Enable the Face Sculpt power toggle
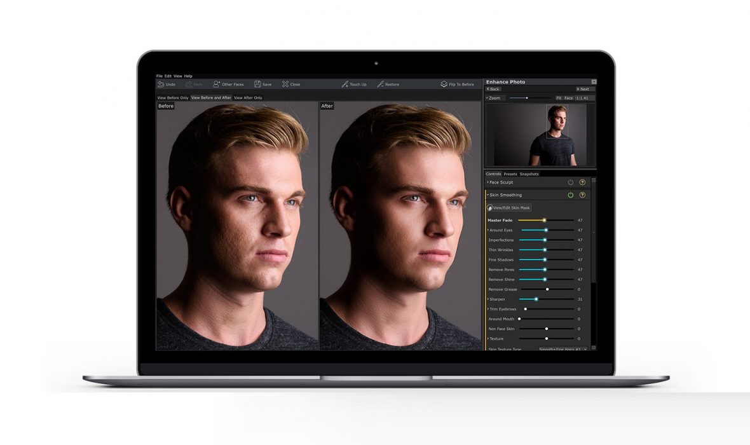The width and height of the screenshot is (750, 445). pyautogui.click(x=570, y=182)
